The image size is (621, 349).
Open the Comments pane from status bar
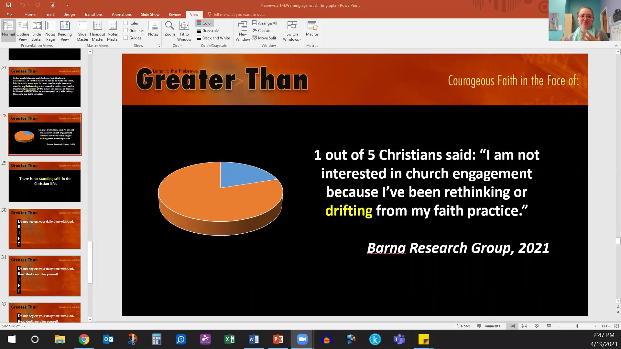click(488, 326)
